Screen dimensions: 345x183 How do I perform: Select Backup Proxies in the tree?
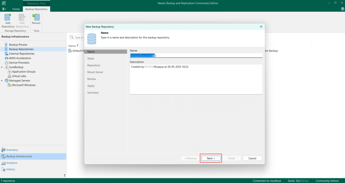[x=18, y=45]
